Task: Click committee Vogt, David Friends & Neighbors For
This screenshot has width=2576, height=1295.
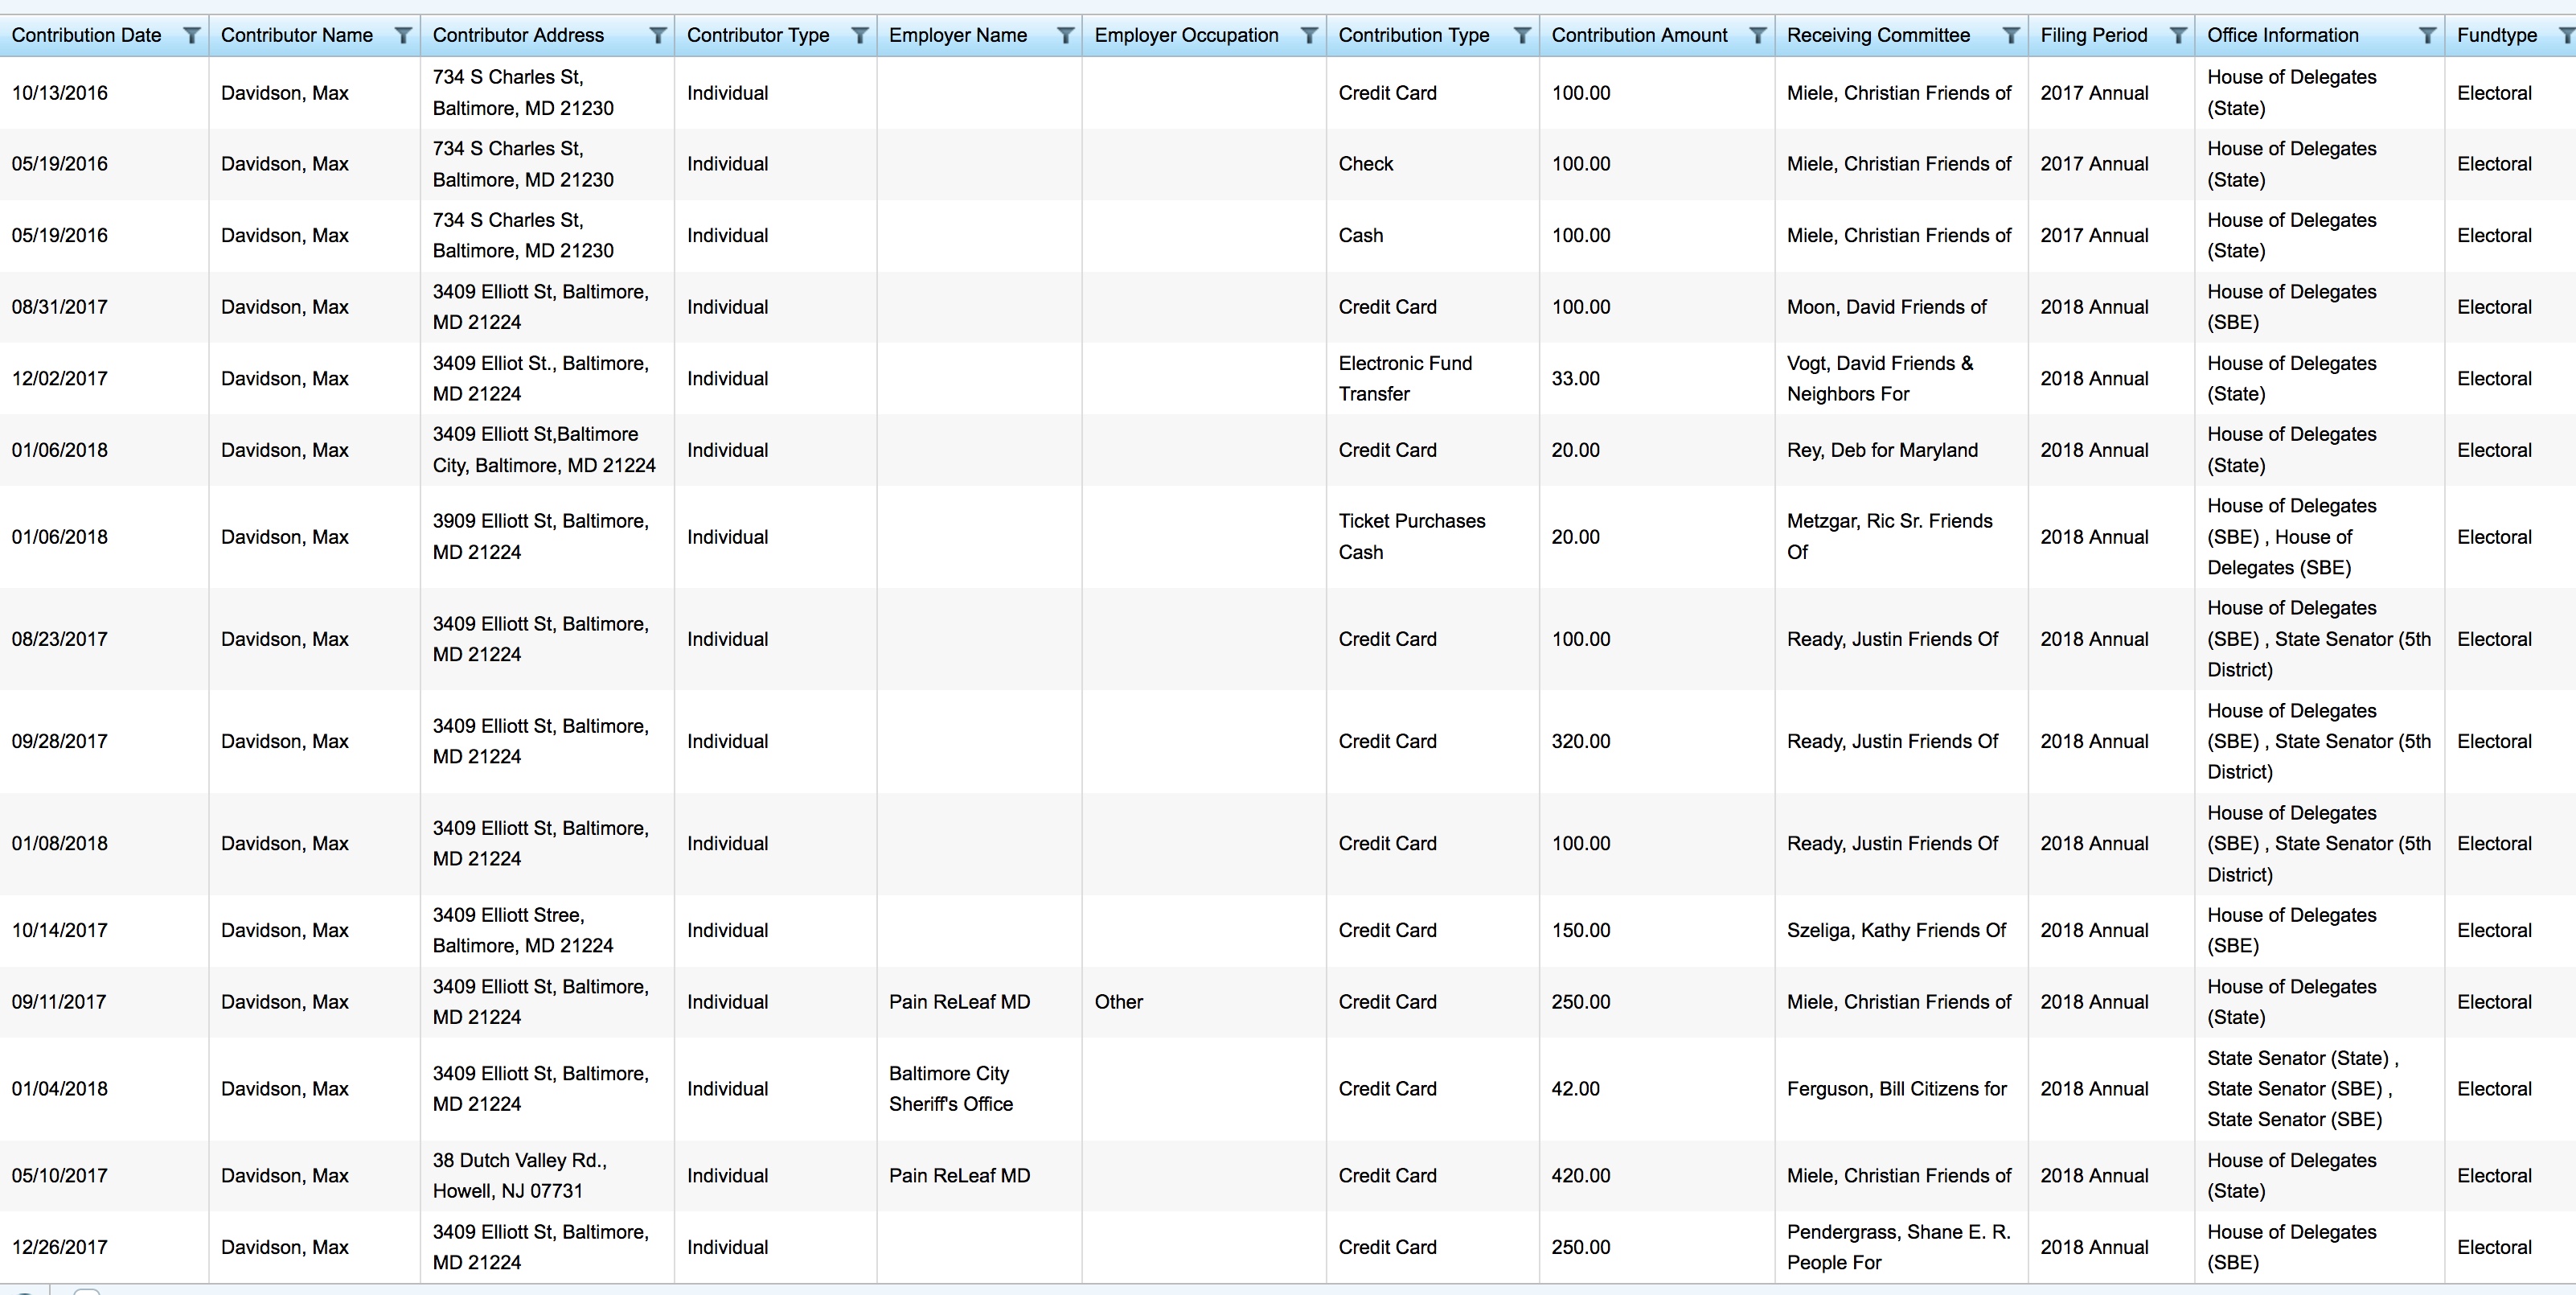Action: 1880,378
